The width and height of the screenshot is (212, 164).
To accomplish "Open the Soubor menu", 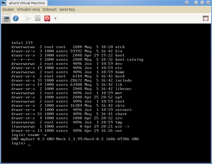I will point(8,9).
